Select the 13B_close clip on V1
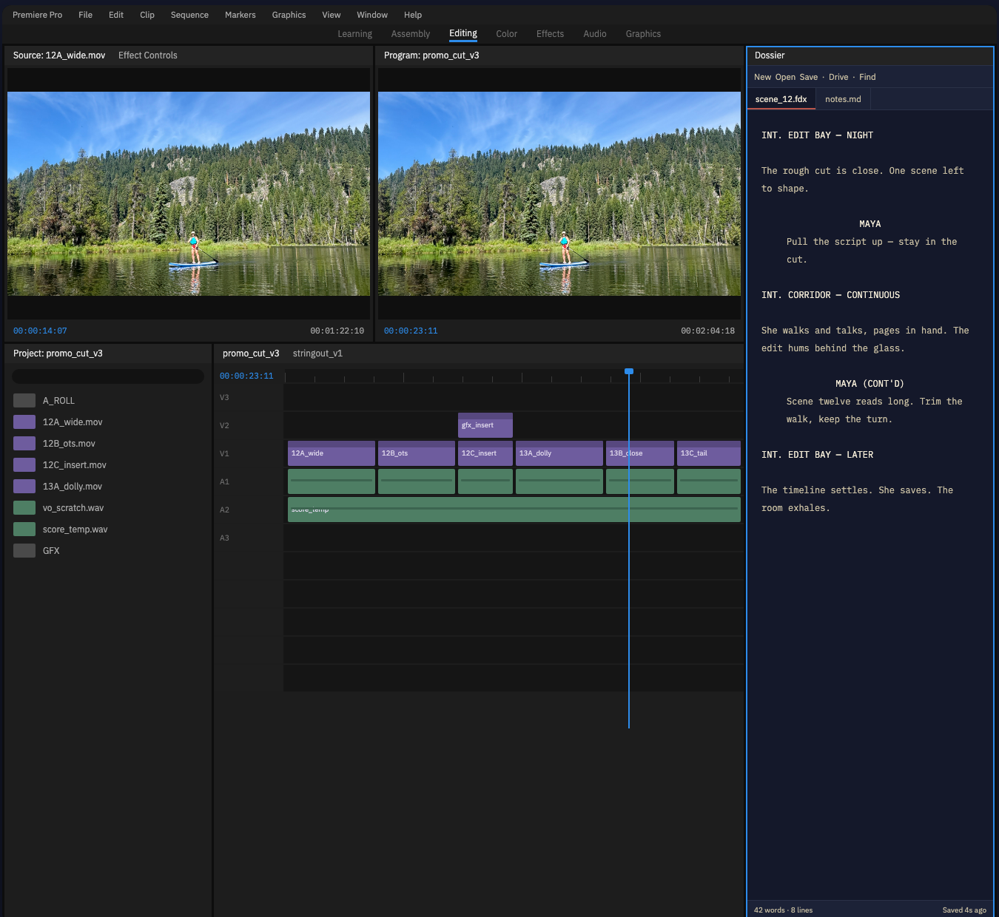Image resolution: width=999 pixels, height=917 pixels. coord(640,453)
